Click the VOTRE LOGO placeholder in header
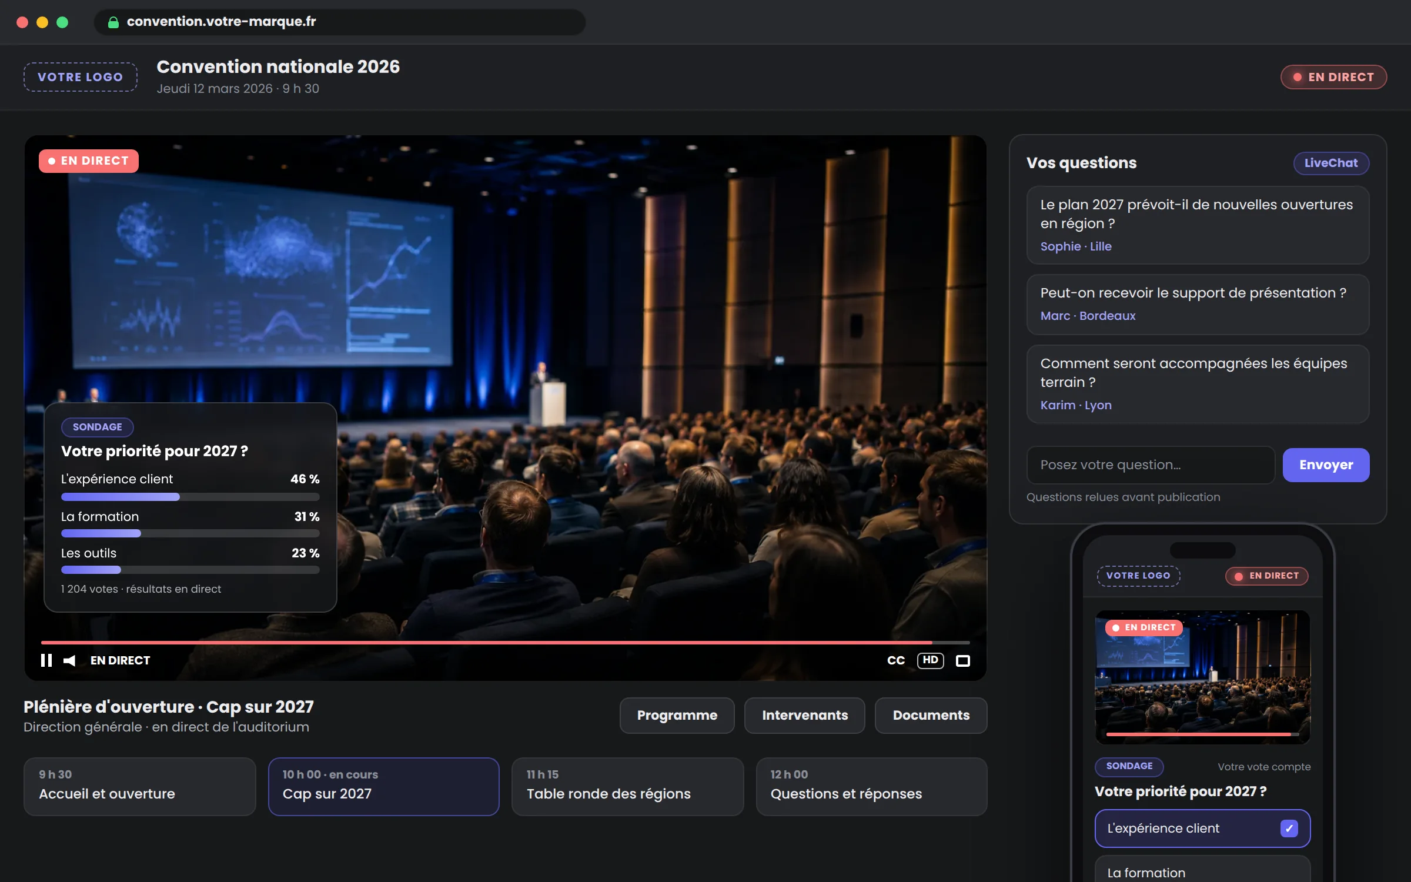 81,77
